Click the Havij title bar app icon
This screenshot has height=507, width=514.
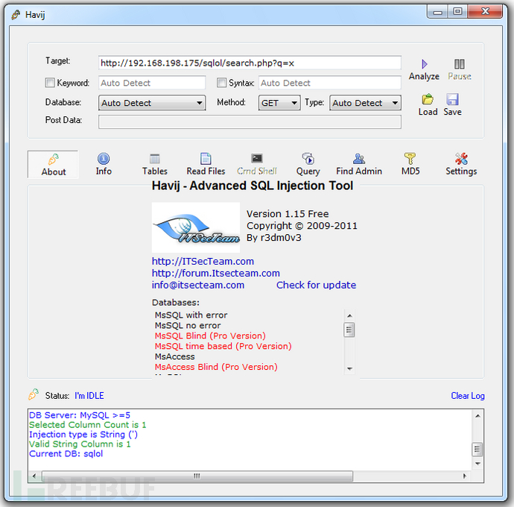[x=16, y=15]
